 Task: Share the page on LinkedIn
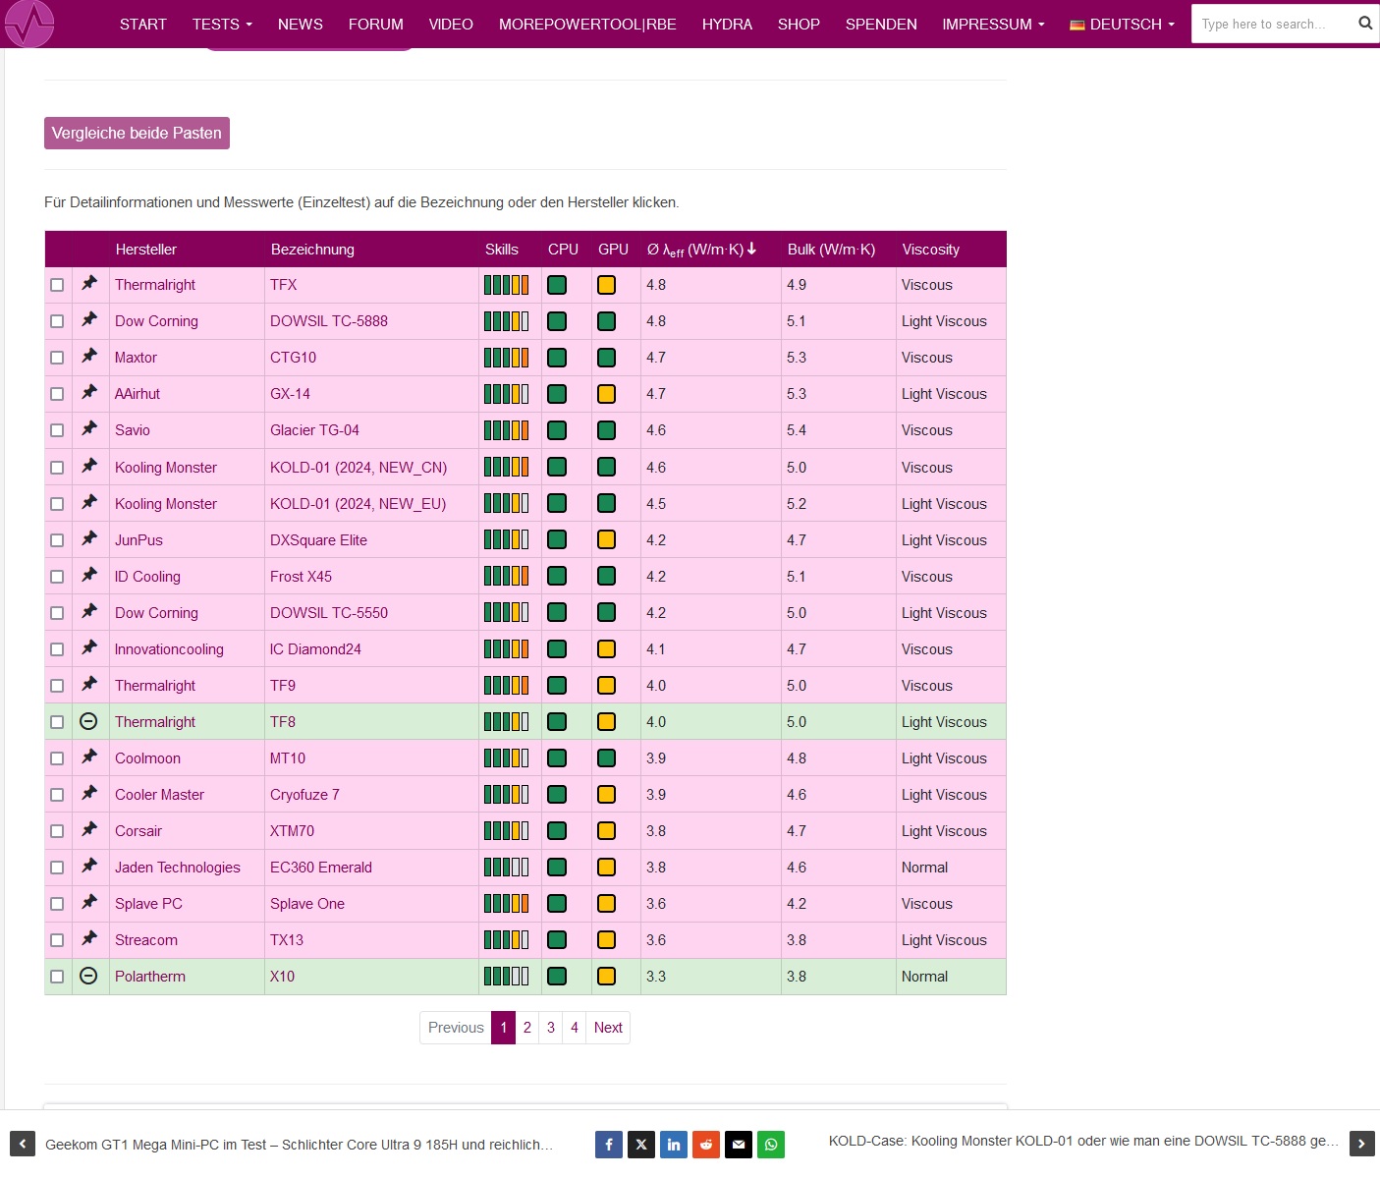(x=674, y=1144)
